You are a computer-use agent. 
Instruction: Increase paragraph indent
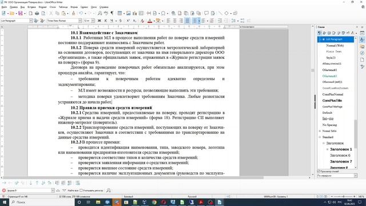[220, 21]
